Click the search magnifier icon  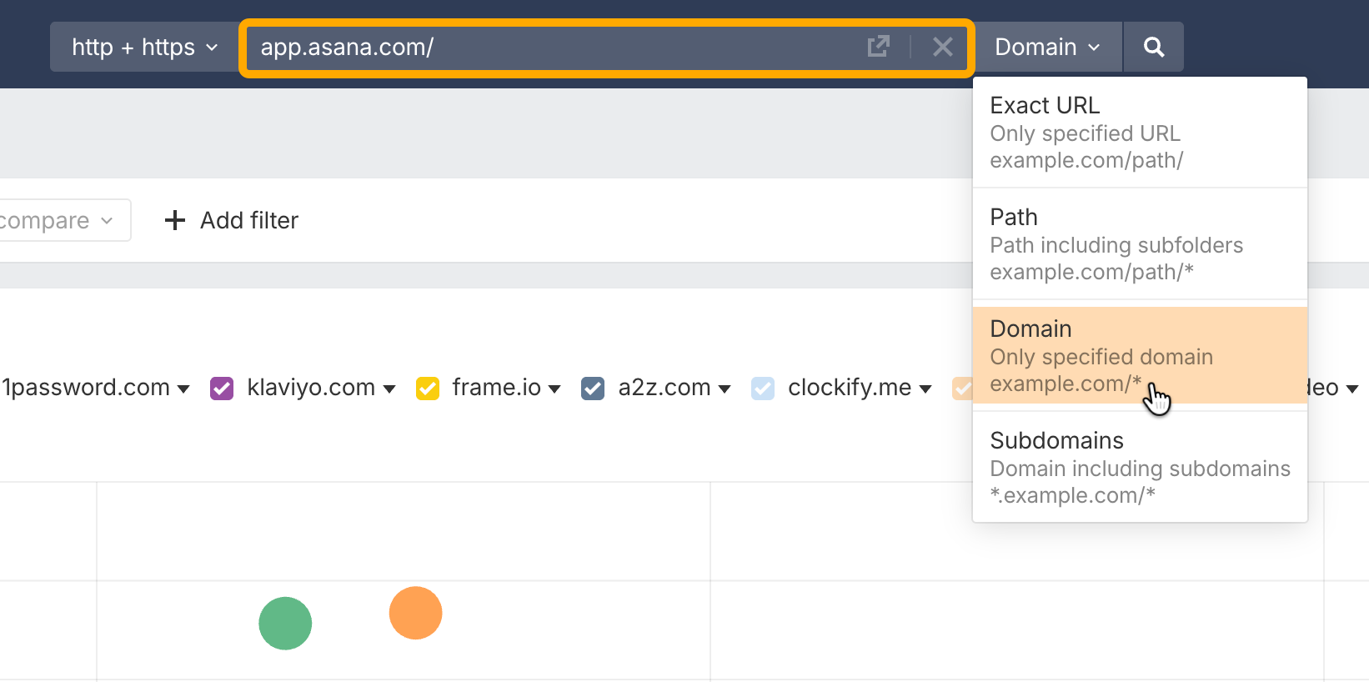pos(1154,47)
